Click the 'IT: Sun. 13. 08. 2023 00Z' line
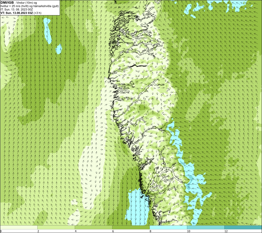This screenshot has width=262, height=233. pyautogui.click(x=17, y=9)
